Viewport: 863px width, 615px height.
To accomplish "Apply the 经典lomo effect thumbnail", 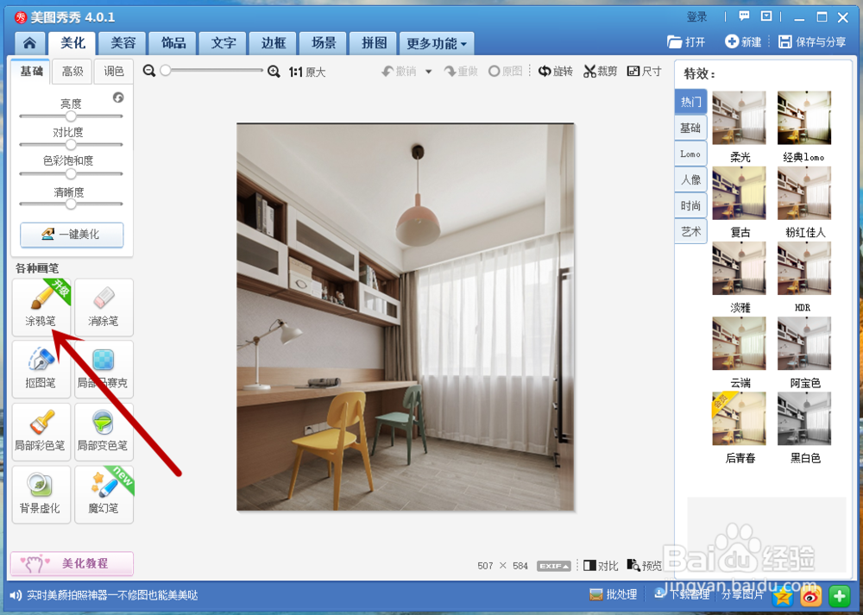I will tap(804, 117).
